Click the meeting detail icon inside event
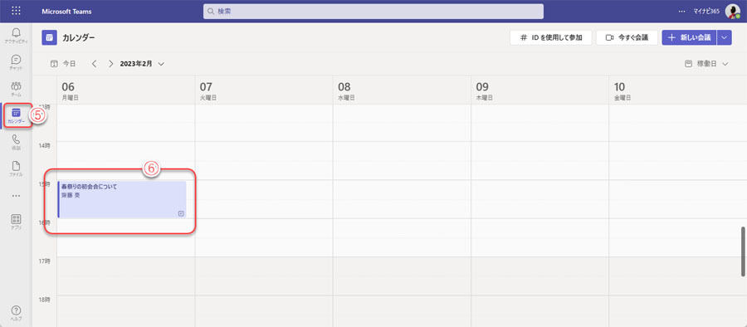Screen dimensions: 747x327 coord(181,213)
